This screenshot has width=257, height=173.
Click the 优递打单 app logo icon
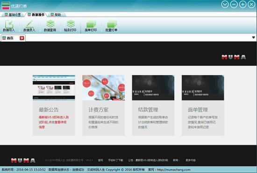[6, 6]
